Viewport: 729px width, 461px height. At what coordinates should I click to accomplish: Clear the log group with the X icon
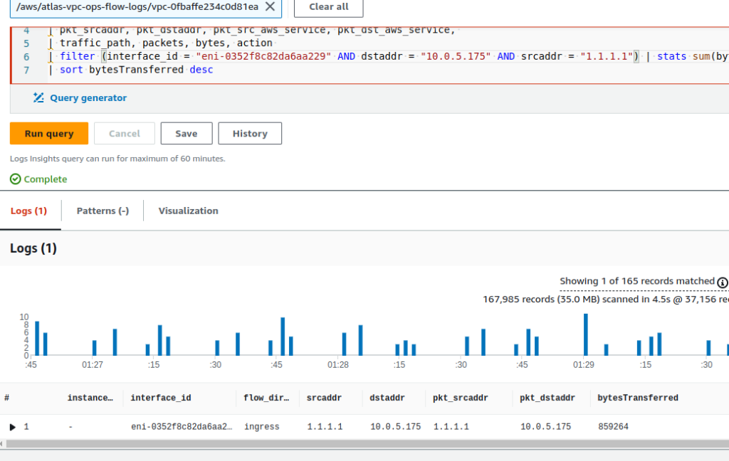268,6
